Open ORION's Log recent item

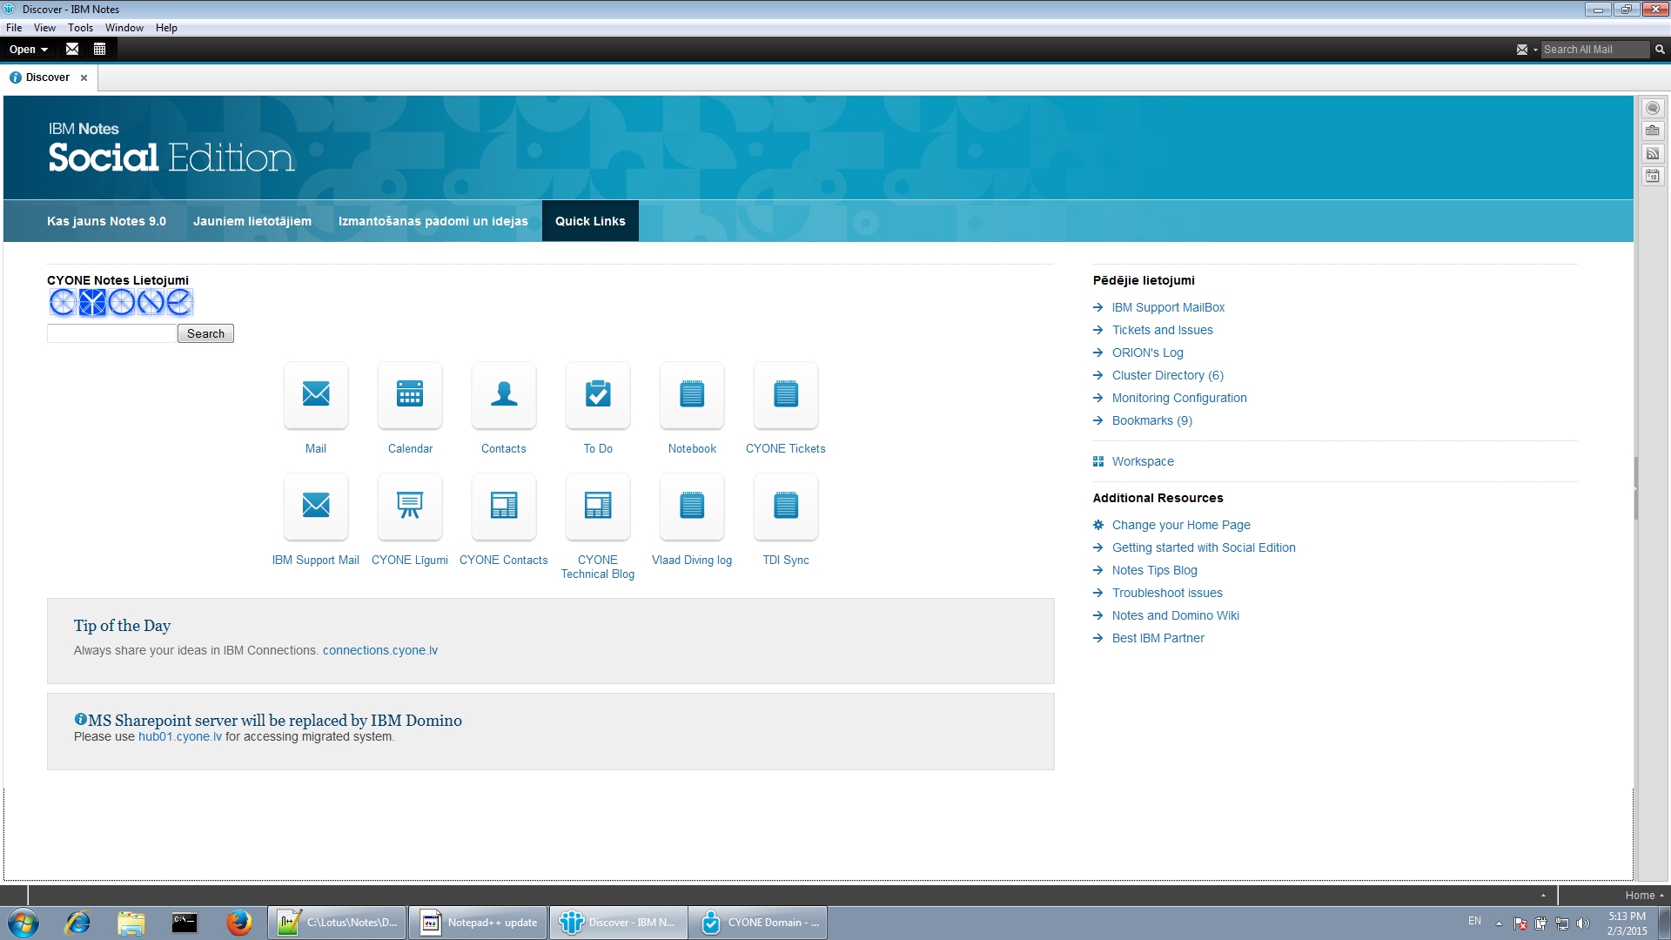pos(1148,352)
